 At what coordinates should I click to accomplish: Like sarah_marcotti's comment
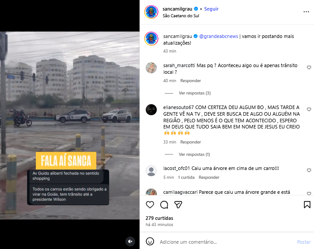pos(309,68)
